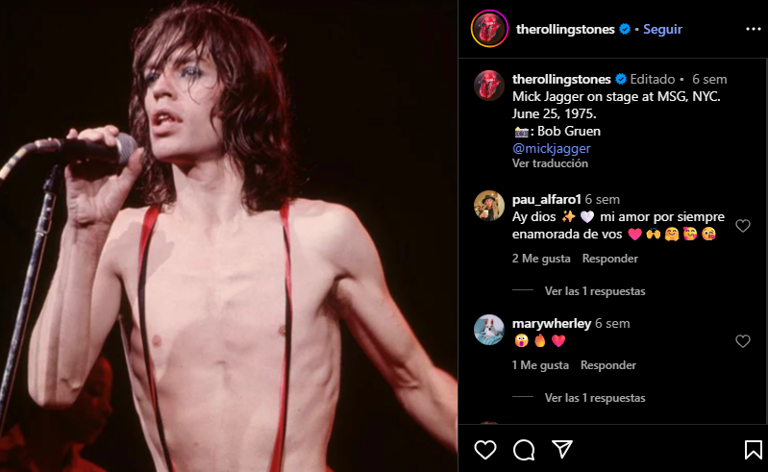Open the comment bubble icon

click(x=524, y=450)
